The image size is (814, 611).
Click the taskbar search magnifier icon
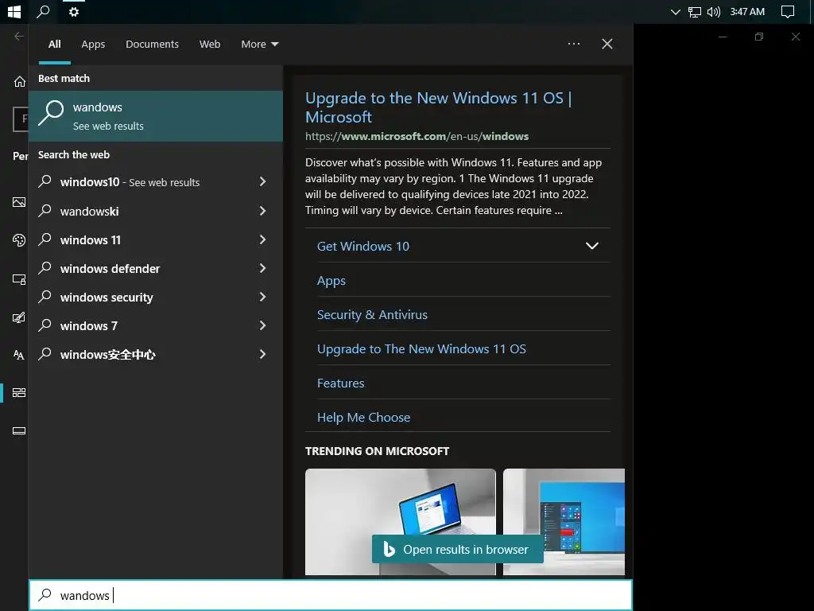(x=43, y=11)
